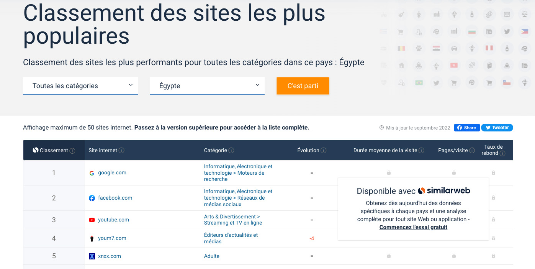Click the bounce rate lock icon for youm7.com
This screenshot has height=269, width=535.
pyautogui.click(x=493, y=238)
